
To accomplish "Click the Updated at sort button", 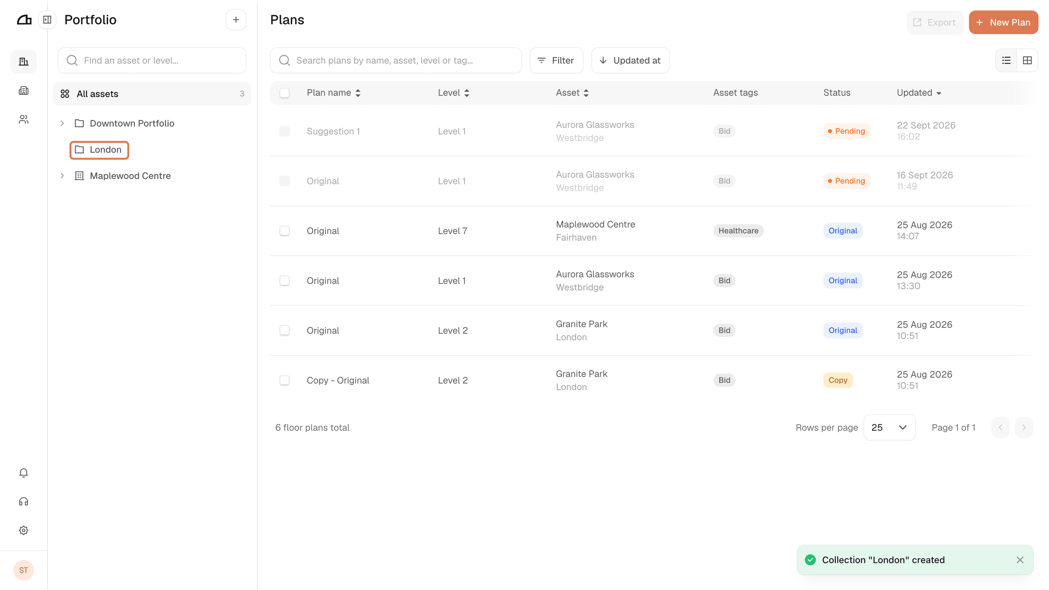I will pyautogui.click(x=630, y=60).
